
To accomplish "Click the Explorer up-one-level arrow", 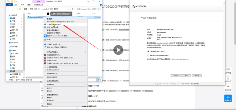I will pyautogui.click(x=17, y=9).
